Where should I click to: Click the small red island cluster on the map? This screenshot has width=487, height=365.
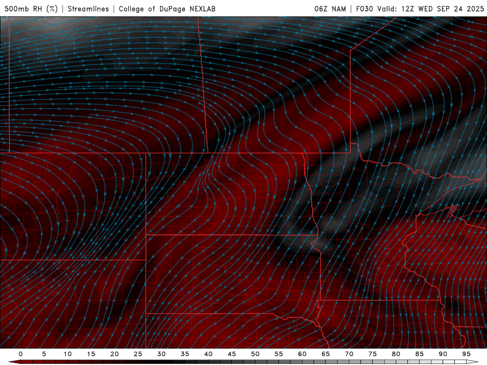point(453,209)
